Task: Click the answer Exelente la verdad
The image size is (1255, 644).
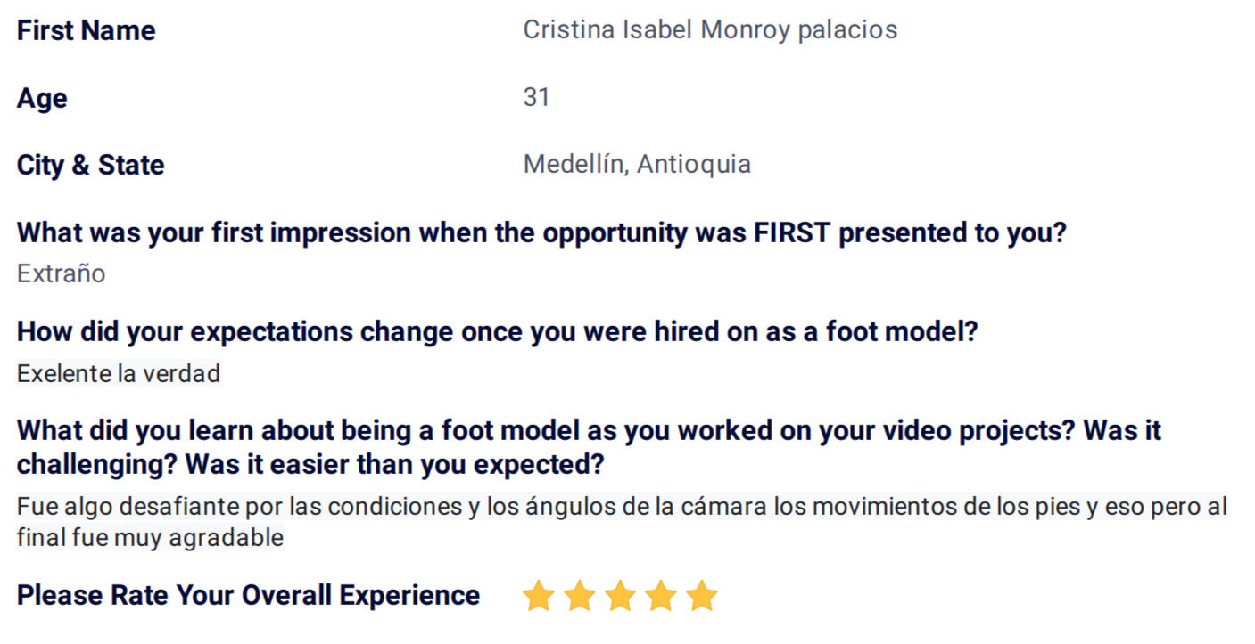Action: click(x=119, y=374)
